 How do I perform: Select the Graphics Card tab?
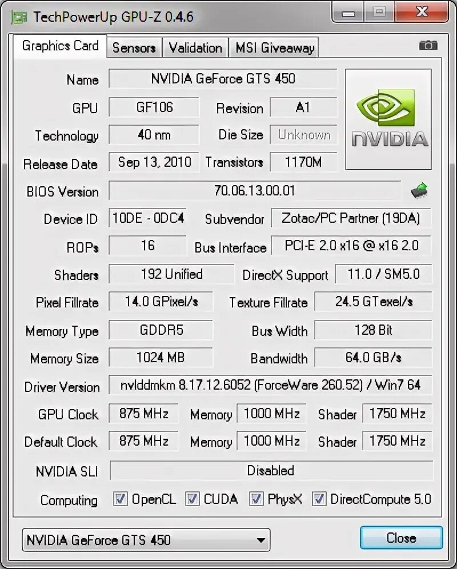60,46
